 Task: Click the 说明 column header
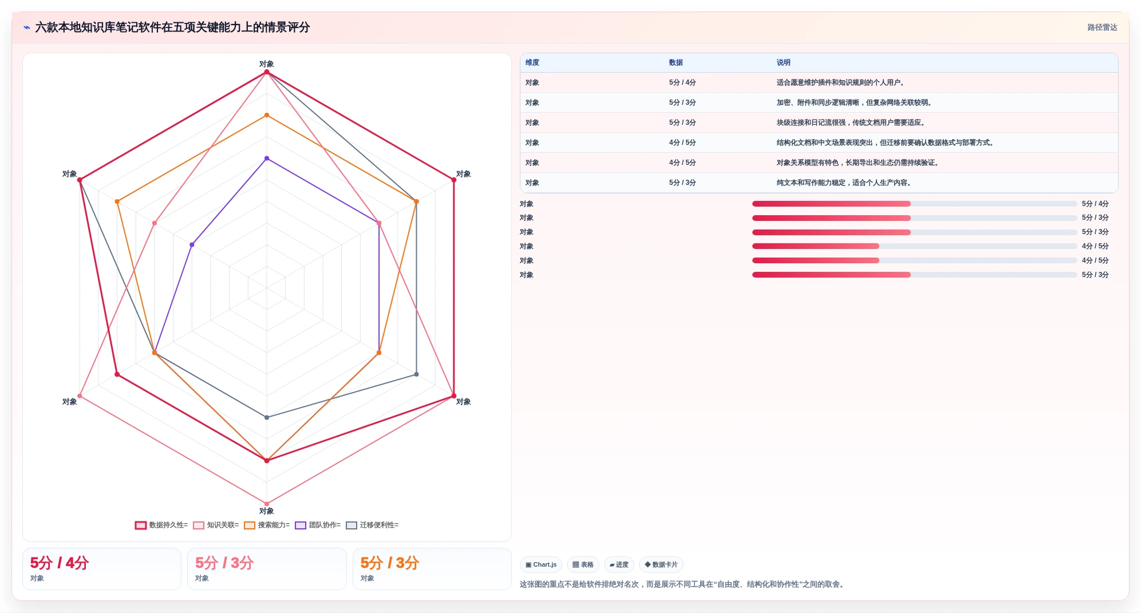click(784, 62)
